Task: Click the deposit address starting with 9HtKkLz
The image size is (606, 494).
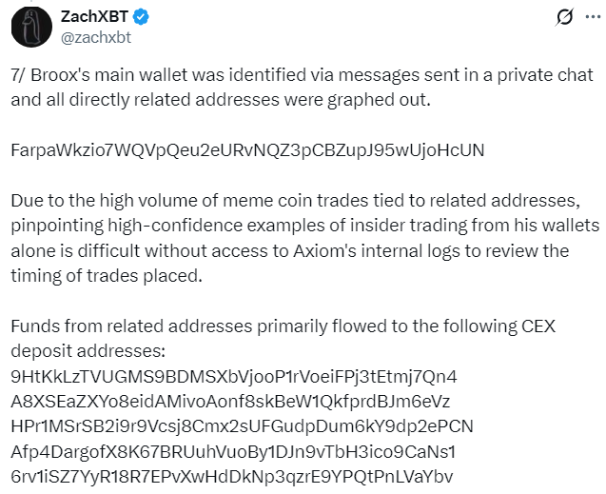Action: (234, 375)
